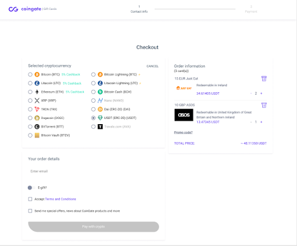The height and width of the screenshot is (246, 297).
Task: Click the Dogecoin coin icon
Action: pos(37,118)
